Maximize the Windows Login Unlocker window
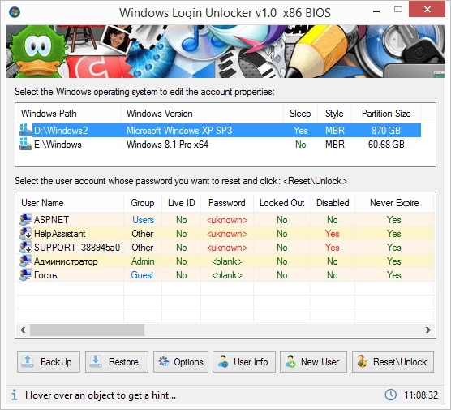 click(398, 10)
